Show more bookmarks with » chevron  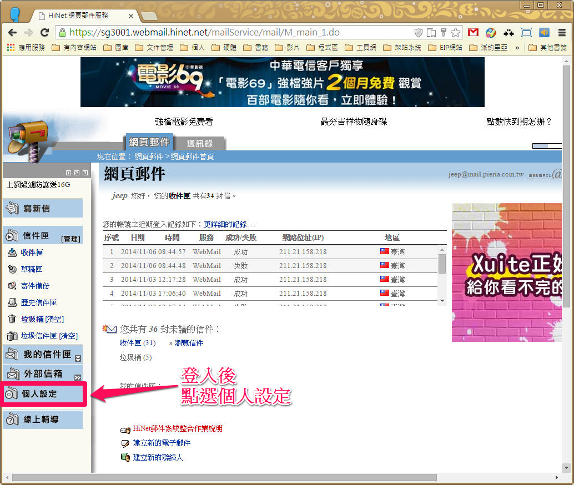pos(517,48)
